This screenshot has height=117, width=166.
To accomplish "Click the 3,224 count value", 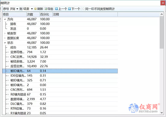I will pos(31,61).
